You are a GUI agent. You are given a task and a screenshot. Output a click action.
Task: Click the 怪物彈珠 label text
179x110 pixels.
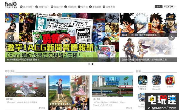170,87
